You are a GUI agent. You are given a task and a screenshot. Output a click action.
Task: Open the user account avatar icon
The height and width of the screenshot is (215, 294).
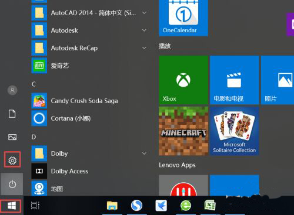(12, 90)
